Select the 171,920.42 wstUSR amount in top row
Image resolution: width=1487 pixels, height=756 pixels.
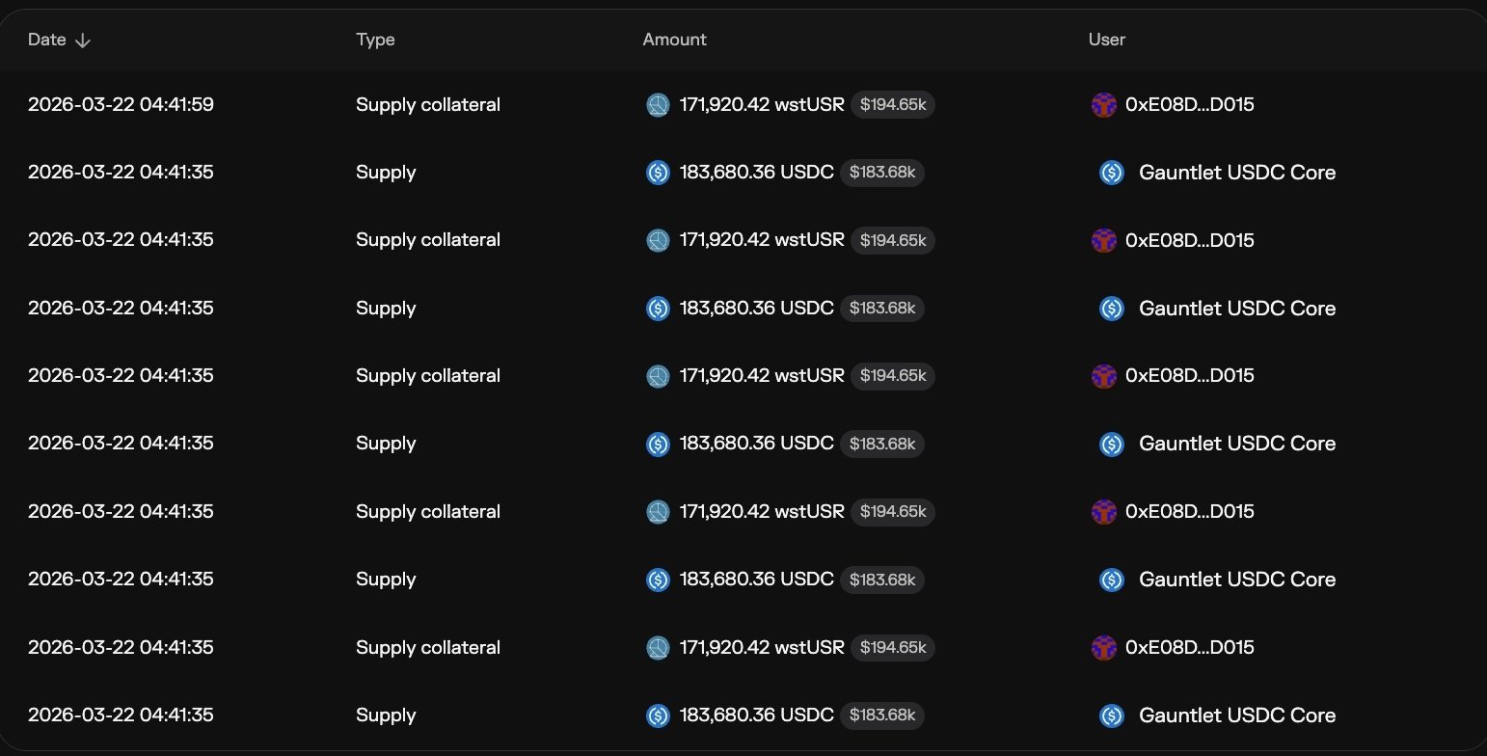761,105
